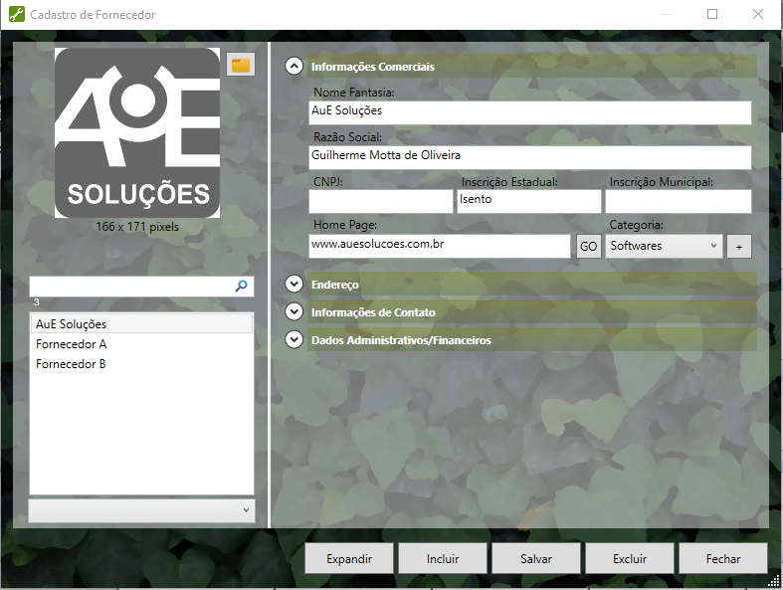This screenshot has width=783, height=590.
Task: Click into the CNPJ input field
Action: point(380,200)
